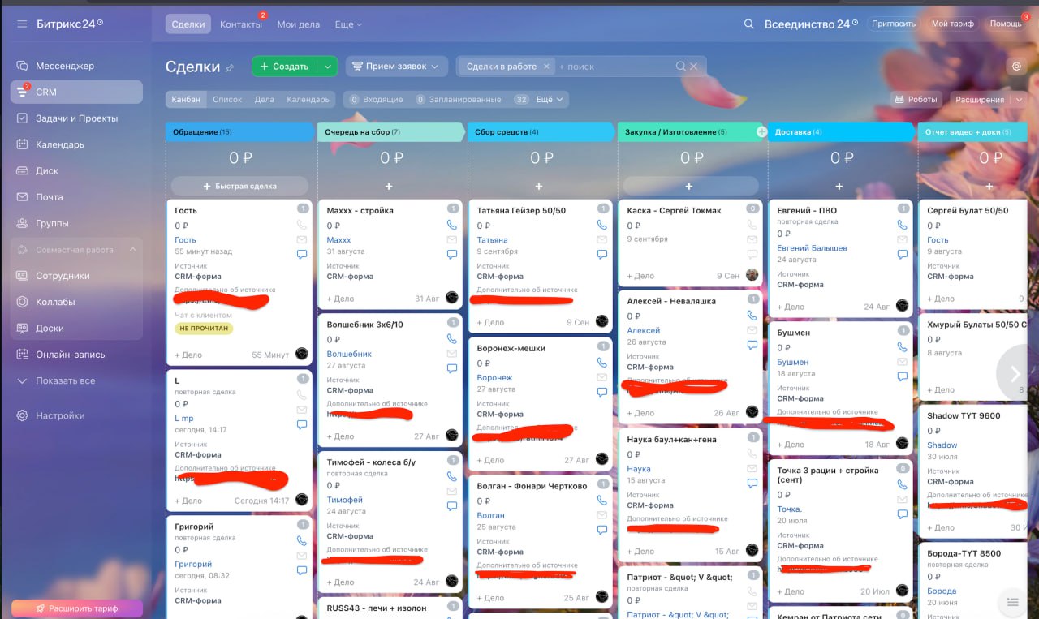This screenshot has height=619, width=1039.
Task: Open the Прием заявок pipeline dropdown
Action: [x=396, y=67]
